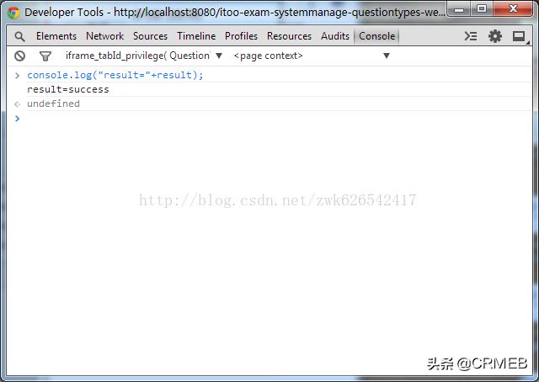Open the Profiles tab

pyautogui.click(x=242, y=36)
